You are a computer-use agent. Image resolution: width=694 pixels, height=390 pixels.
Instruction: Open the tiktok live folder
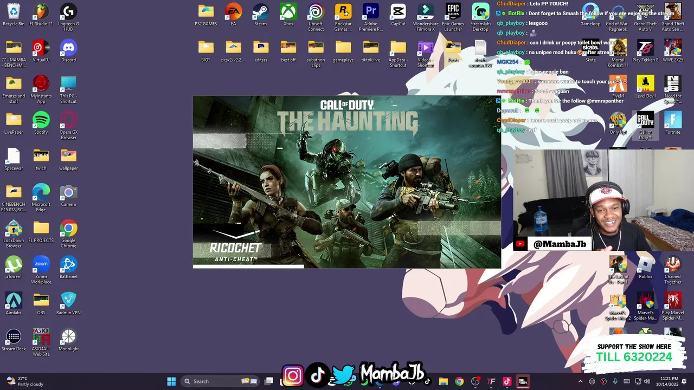click(x=371, y=51)
